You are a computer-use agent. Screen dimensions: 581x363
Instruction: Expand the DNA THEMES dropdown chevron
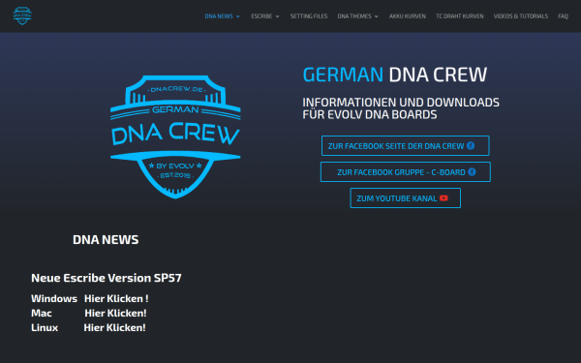[377, 16]
